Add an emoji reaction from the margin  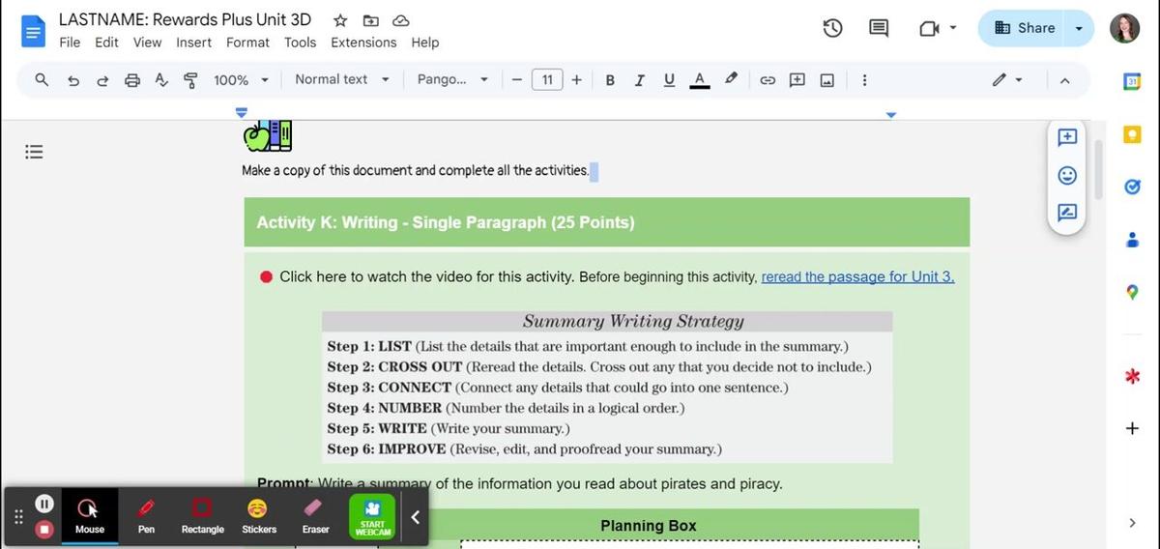[1067, 175]
